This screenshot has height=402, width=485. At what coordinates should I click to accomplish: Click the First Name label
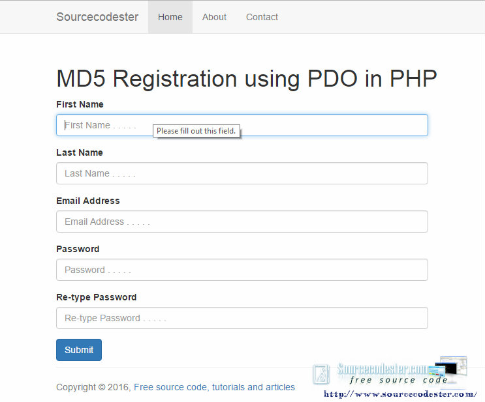80,104
